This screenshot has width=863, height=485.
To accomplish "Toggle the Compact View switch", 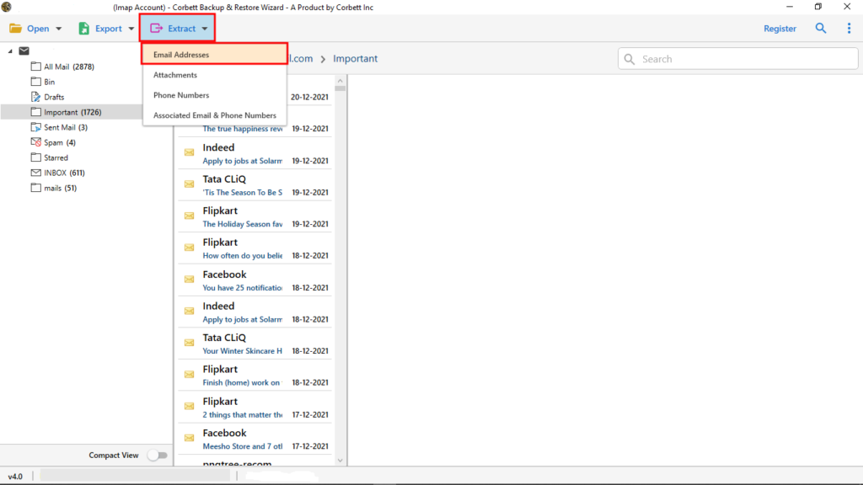I will point(157,456).
